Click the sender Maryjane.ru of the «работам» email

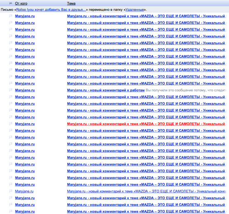pos(25,90)
